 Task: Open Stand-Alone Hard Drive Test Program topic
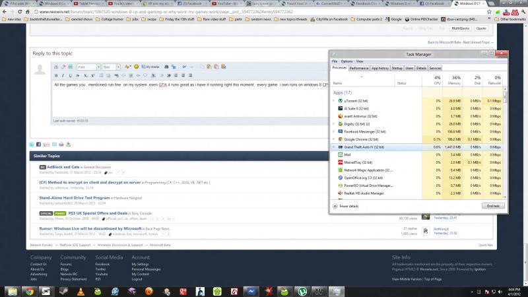point(75,198)
